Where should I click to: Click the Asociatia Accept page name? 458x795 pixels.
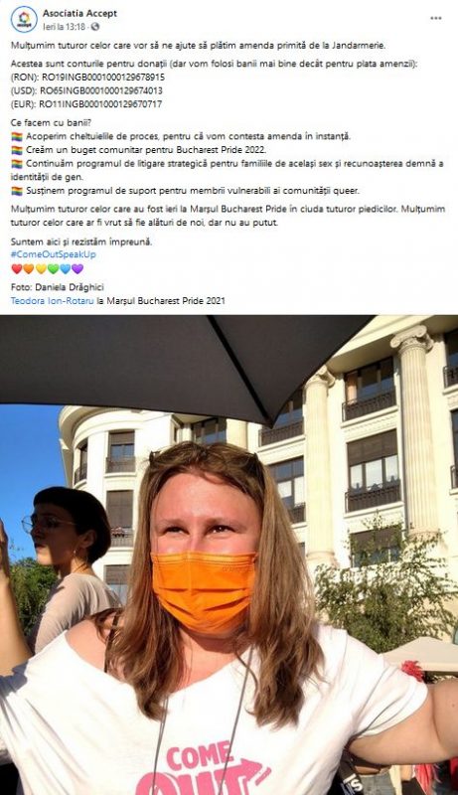tap(79, 14)
